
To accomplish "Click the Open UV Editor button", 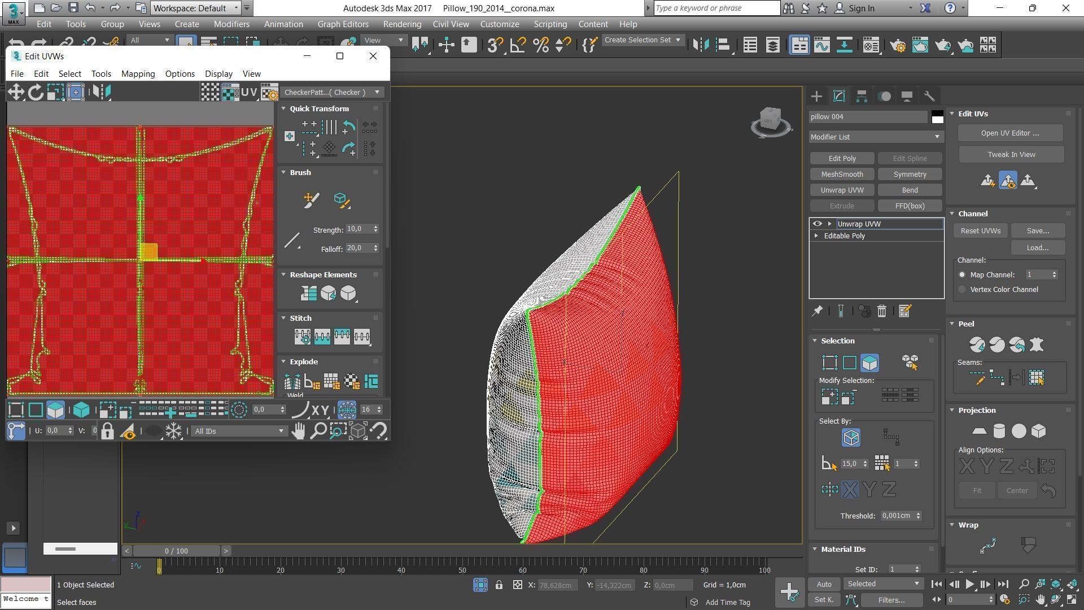I will (1009, 133).
